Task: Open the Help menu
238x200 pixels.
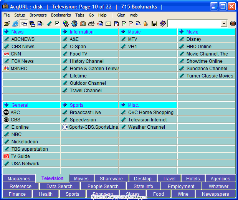Action: (x=102, y=15)
